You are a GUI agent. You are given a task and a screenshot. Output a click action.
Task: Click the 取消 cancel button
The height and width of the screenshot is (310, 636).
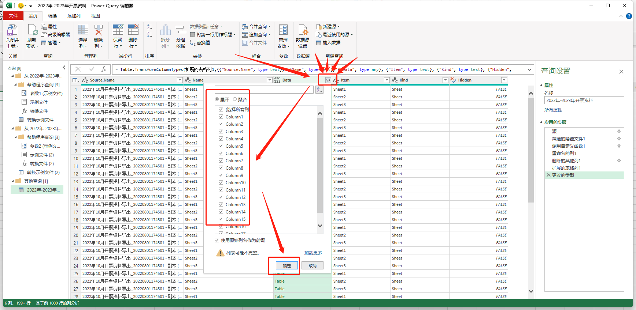pos(313,266)
